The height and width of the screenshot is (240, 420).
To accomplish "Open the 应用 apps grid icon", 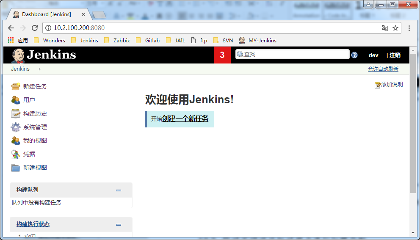I will pyautogui.click(x=11, y=40).
